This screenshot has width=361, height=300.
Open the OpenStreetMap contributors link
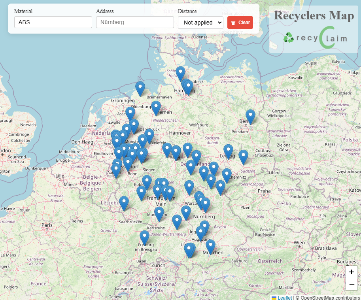[330, 298]
